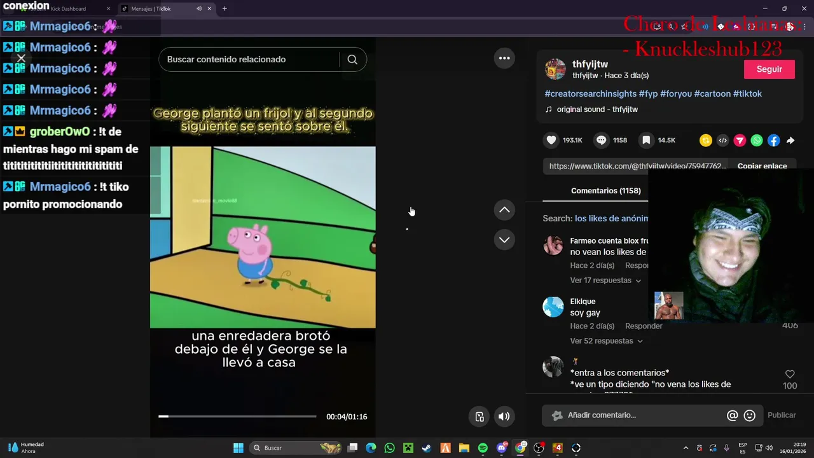
Task: Open the #creatorsearchinsights hashtag
Action: [590, 94]
